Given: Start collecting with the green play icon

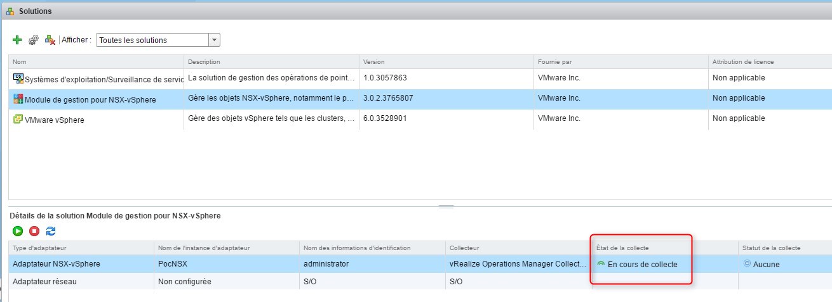Looking at the screenshot, I should (18, 232).
